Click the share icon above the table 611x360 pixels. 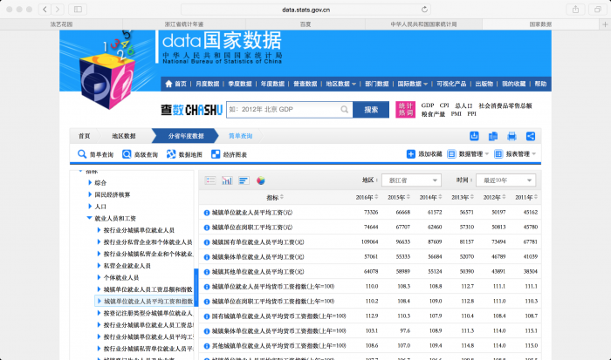coord(530,136)
